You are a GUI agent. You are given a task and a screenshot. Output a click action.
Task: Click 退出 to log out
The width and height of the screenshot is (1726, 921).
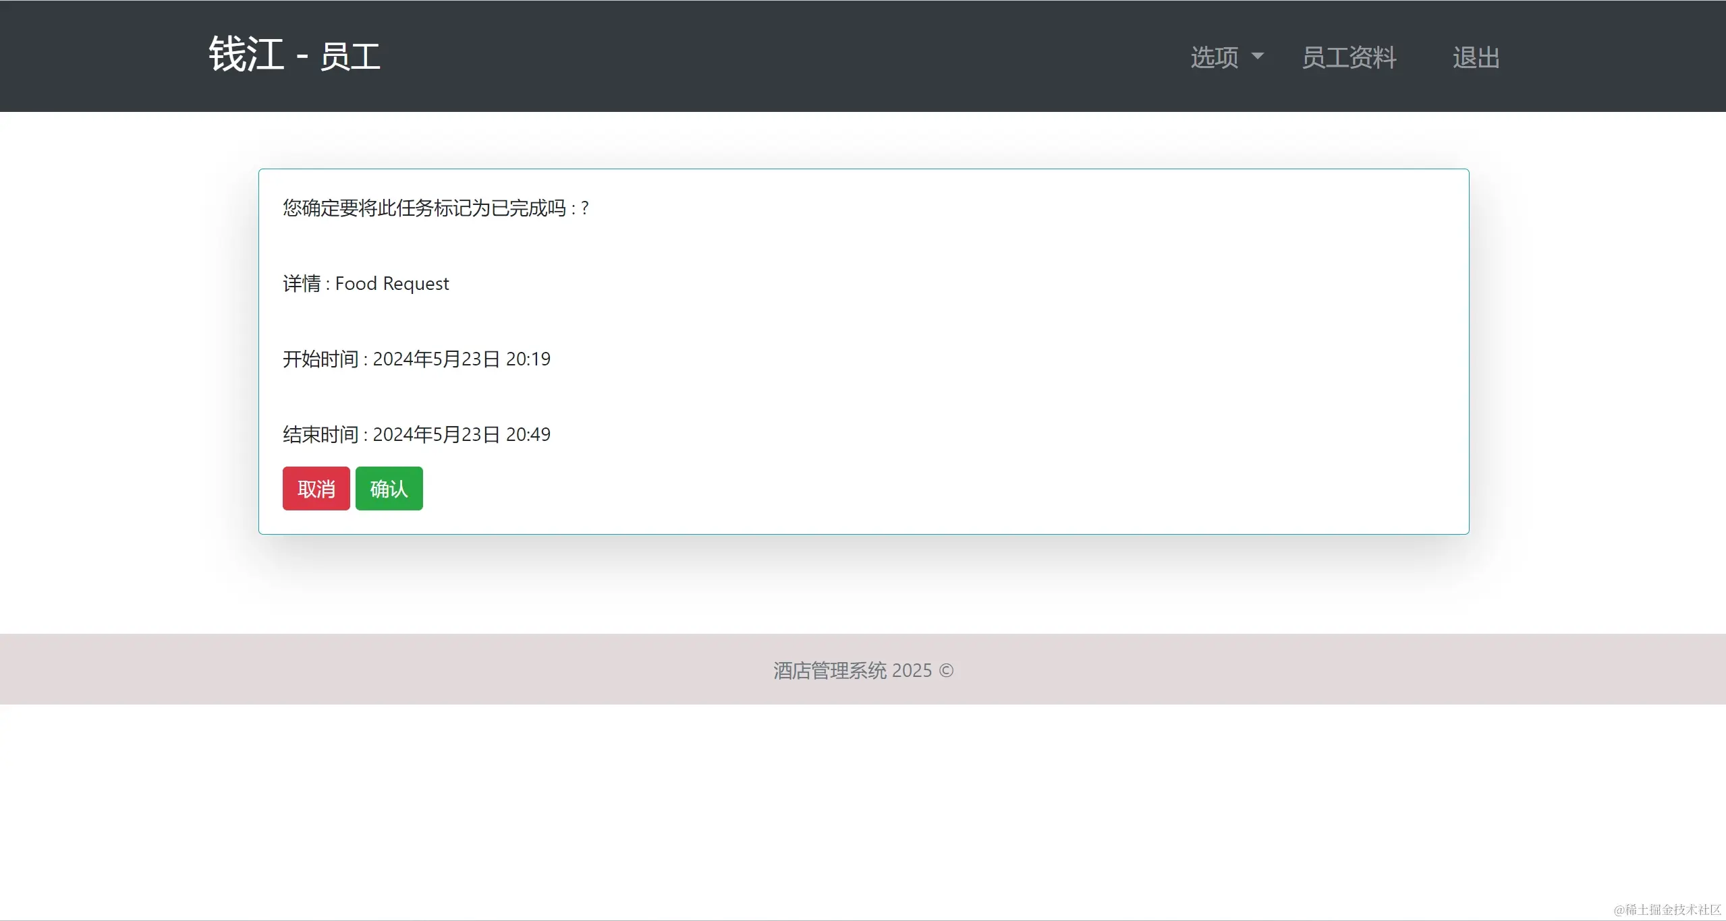(x=1476, y=57)
